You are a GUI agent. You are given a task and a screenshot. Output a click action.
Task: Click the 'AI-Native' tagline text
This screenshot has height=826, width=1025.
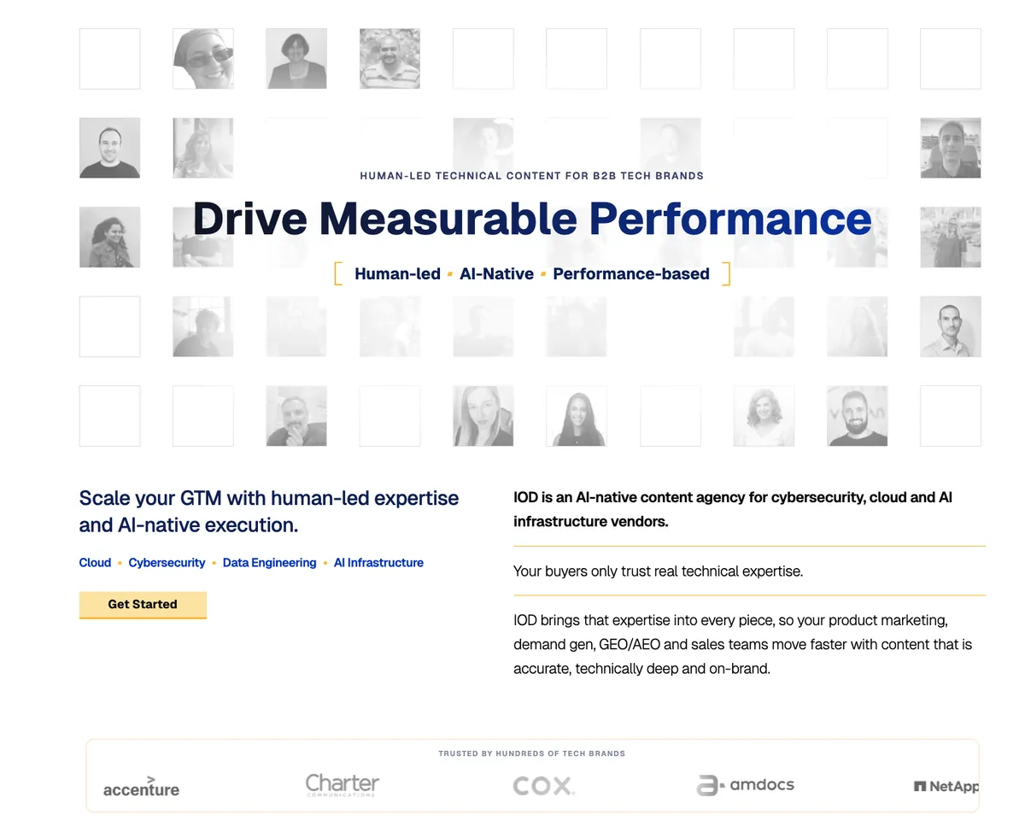[496, 274]
